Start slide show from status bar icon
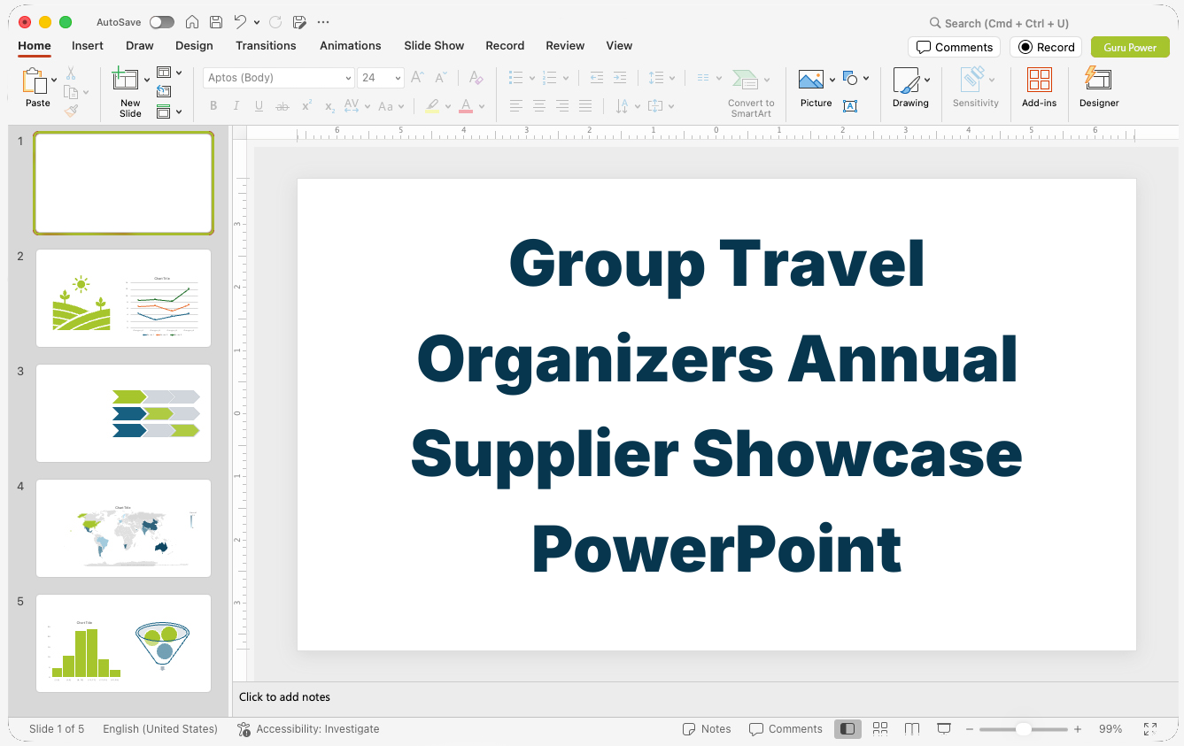The height and width of the screenshot is (746, 1184). 944,729
